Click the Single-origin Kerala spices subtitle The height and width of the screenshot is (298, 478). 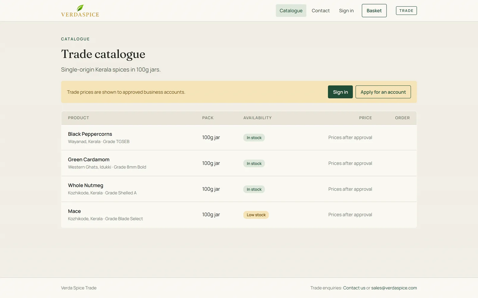(111, 69)
